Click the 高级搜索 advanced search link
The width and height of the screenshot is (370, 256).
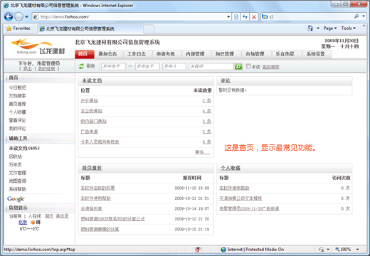pos(270,67)
